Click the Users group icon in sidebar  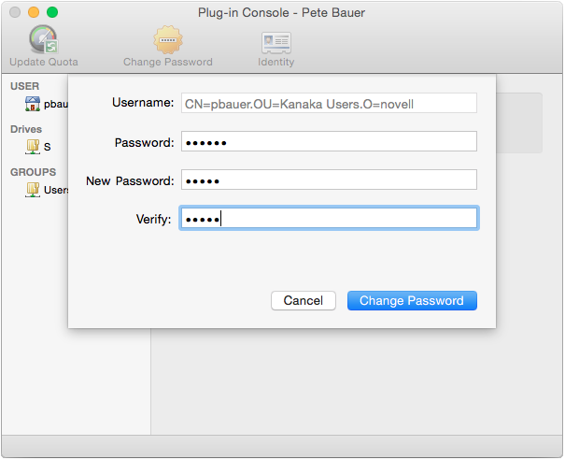coord(33,190)
